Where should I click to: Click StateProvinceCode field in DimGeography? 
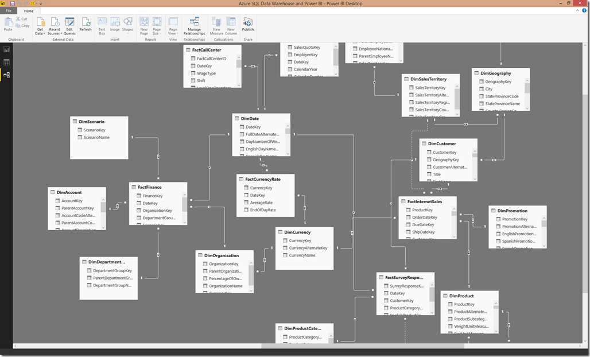[x=502, y=96]
